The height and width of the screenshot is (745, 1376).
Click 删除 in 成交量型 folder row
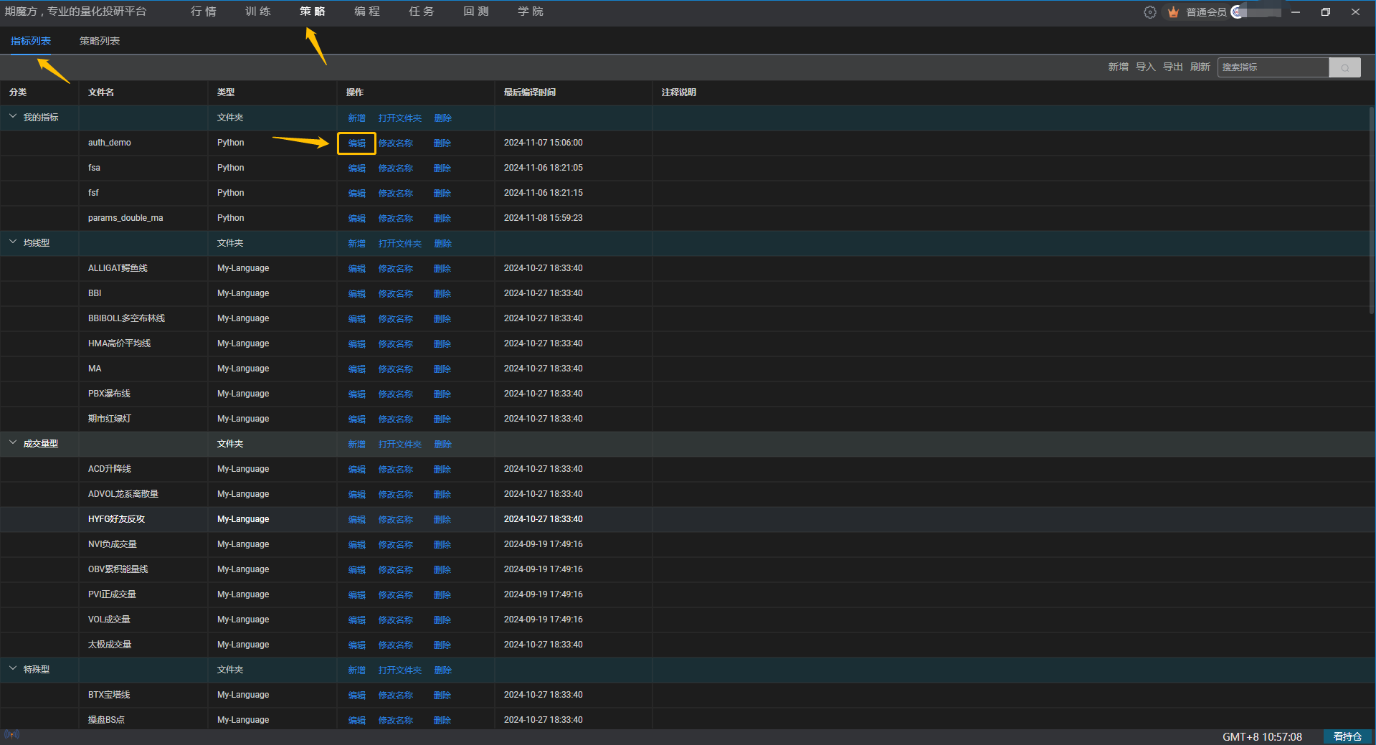(442, 445)
